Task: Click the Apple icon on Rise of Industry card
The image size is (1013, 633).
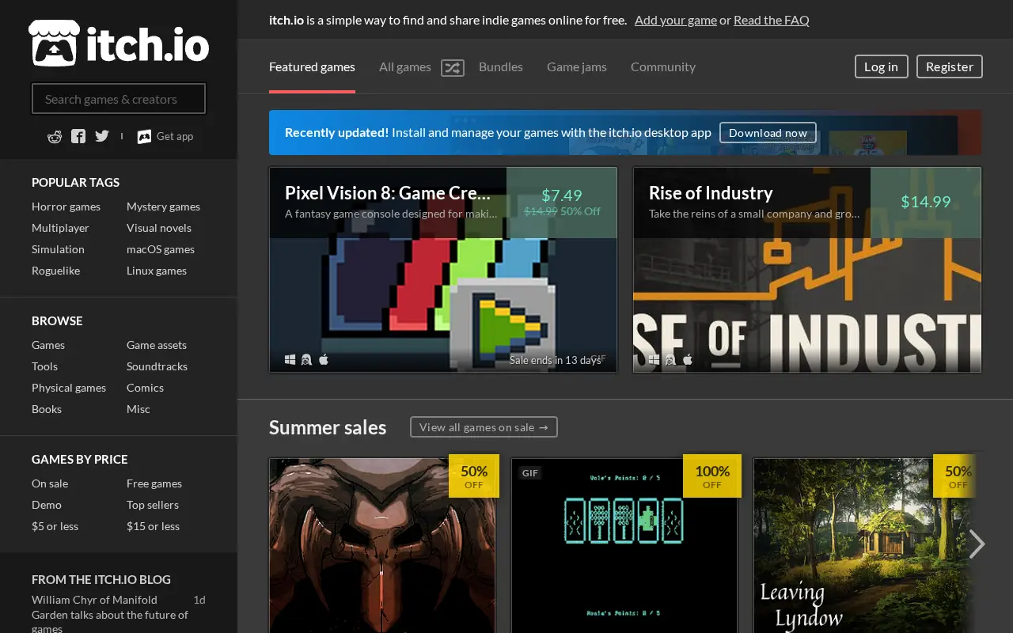Action: 688,360
